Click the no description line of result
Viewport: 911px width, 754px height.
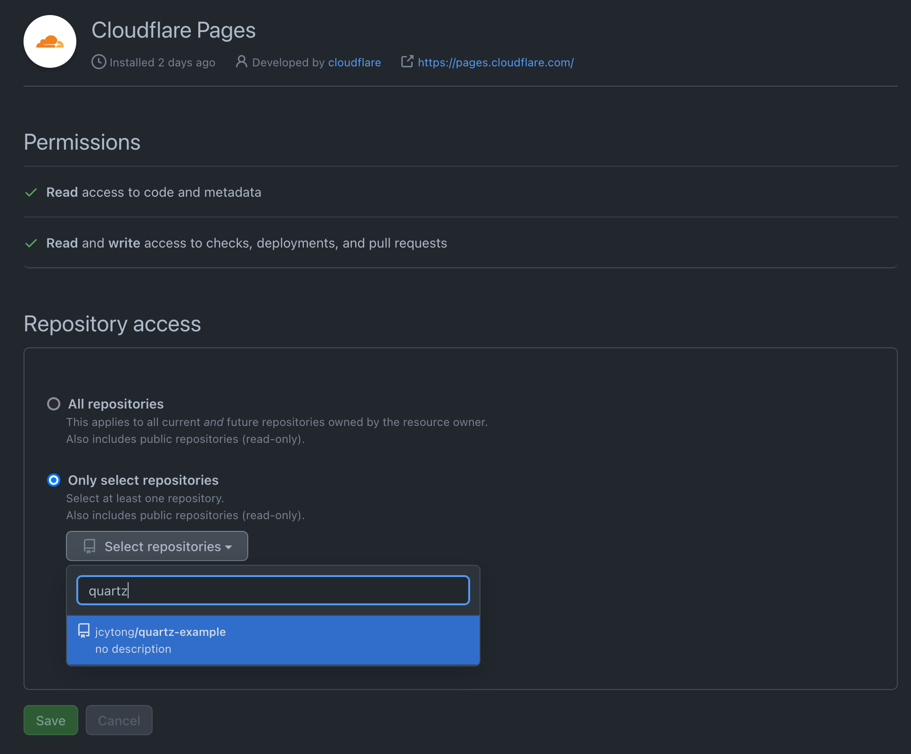click(x=133, y=649)
